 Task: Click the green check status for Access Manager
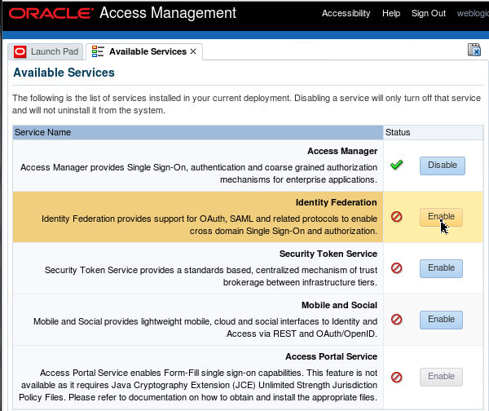coord(397,166)
